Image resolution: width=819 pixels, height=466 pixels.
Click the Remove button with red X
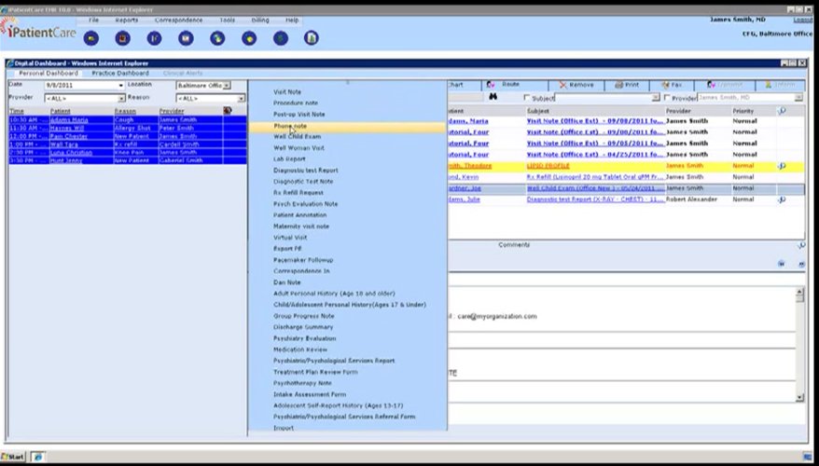click(576, 85)
